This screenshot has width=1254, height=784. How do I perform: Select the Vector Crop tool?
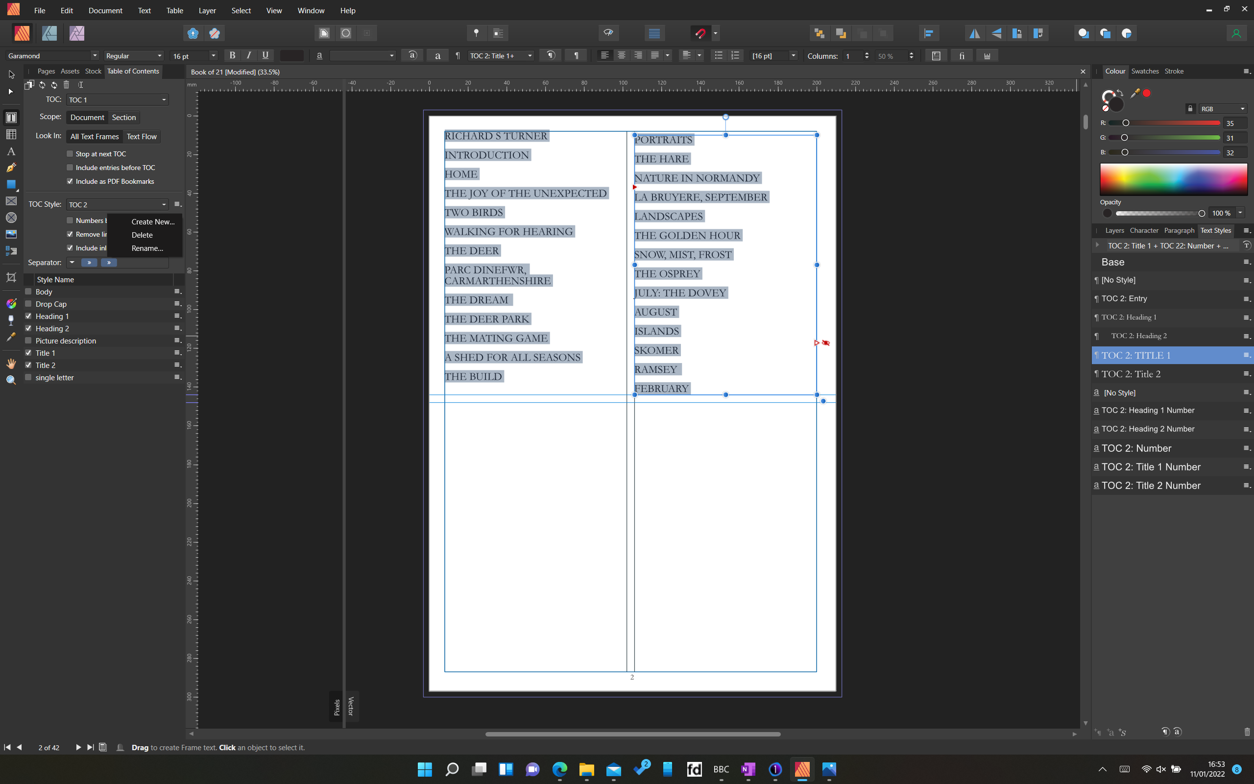(x=11, y=277)
